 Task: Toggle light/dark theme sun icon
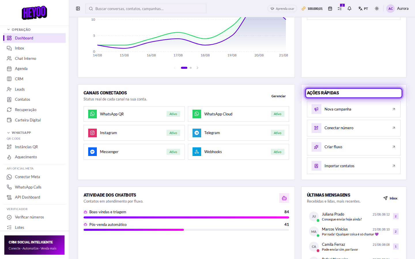(377, 9)
